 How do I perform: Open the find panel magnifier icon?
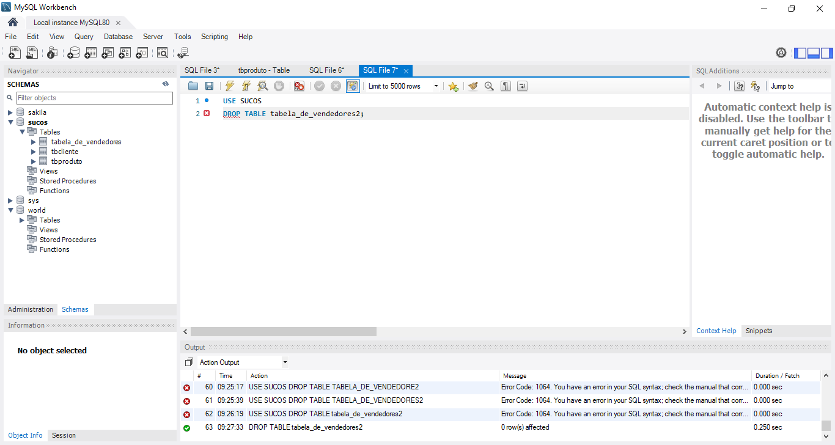(x=489, y=86)
